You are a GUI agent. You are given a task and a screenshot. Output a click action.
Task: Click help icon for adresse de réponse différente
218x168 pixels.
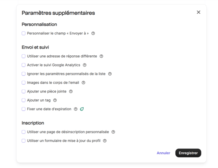(x=102, y=56)
